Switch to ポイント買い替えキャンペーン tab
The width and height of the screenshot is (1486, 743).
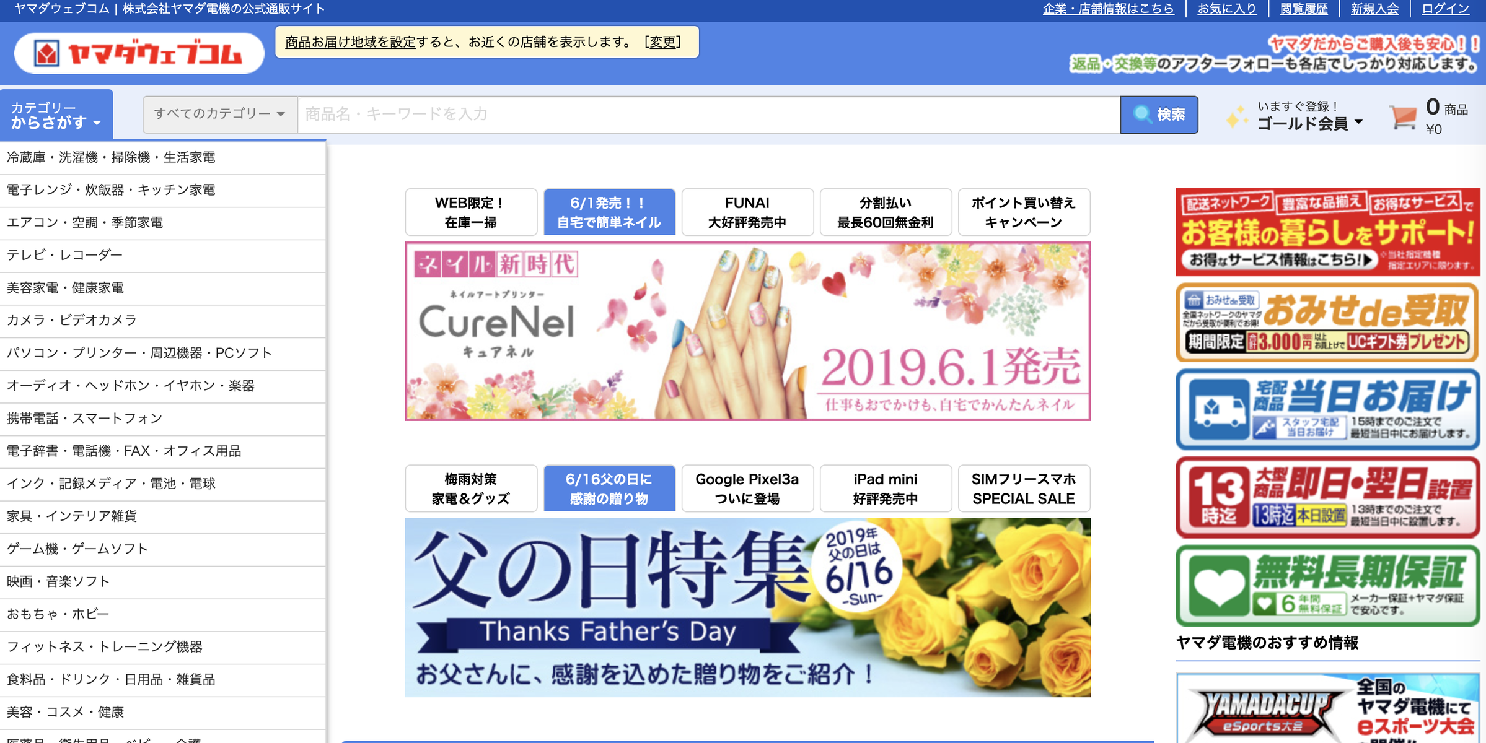tap(1024, 212)
